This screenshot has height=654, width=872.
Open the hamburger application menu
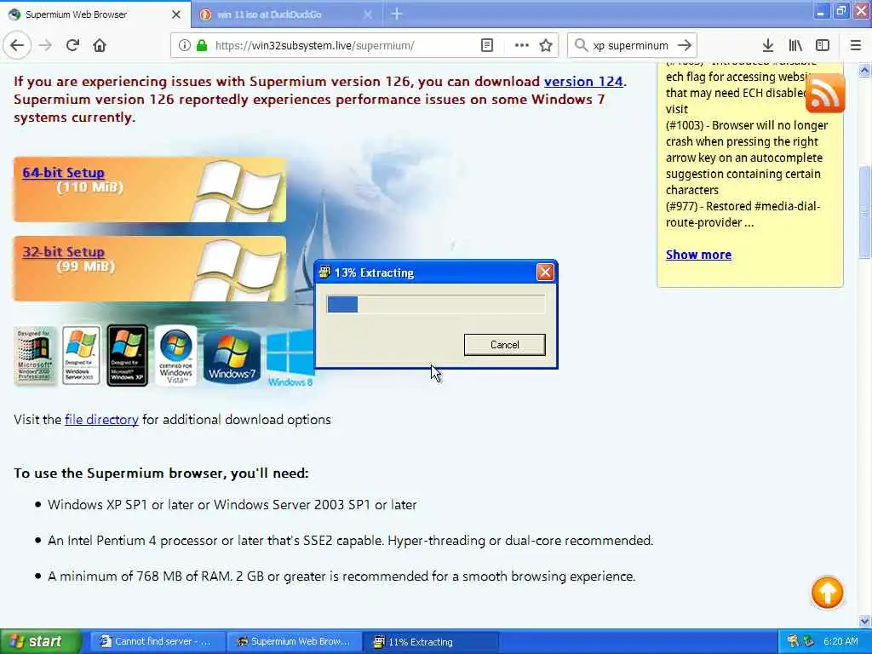856,46
